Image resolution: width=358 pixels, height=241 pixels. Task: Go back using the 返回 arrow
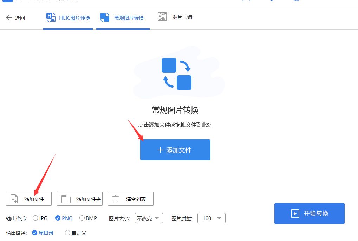click(15, 18)
